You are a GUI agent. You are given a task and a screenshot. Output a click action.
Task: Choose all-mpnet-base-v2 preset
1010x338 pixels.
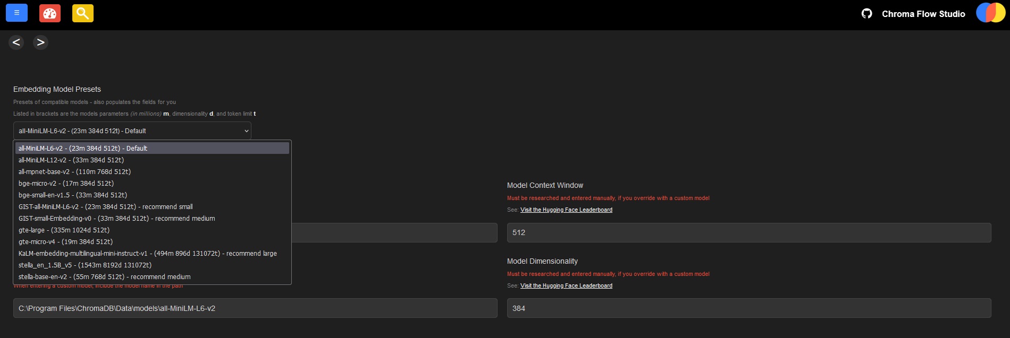(x=152, y=171)
